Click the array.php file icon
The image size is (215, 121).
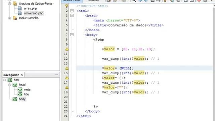point(20,8)
